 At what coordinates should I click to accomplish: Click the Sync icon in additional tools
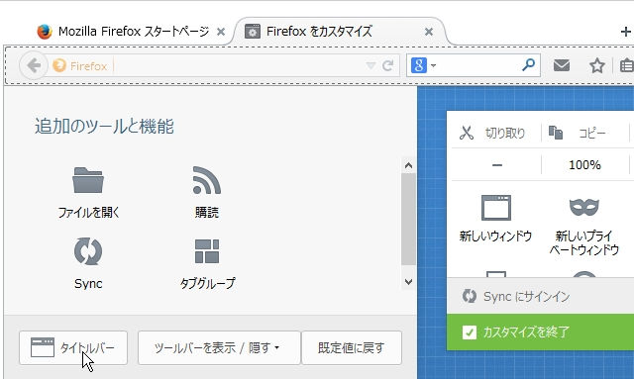[x=88, y=251]
